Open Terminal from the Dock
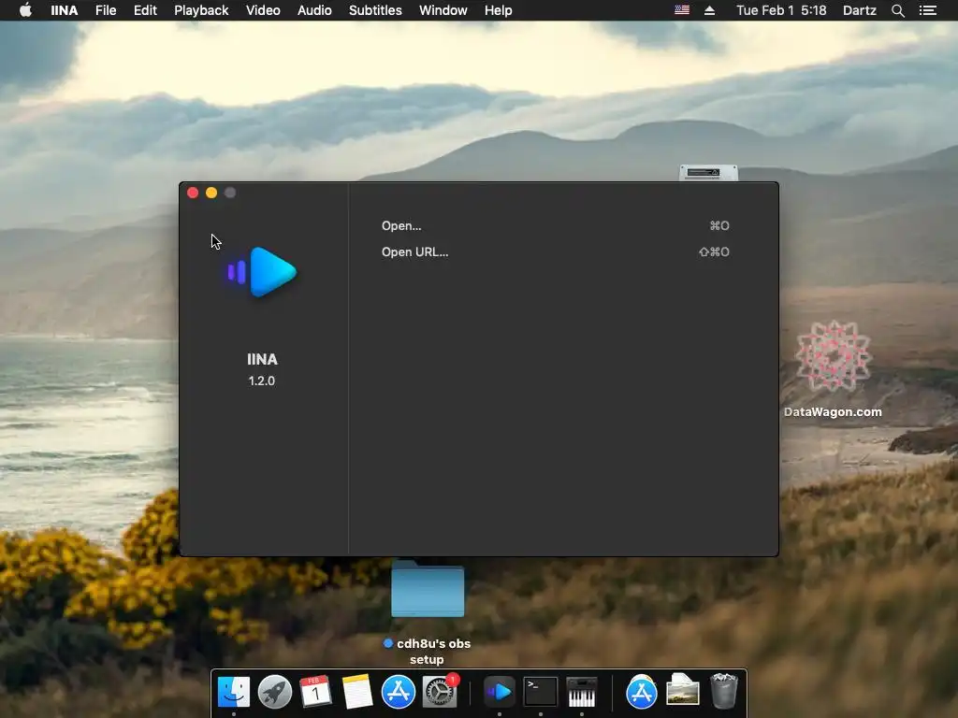 (x=541, y=692)
